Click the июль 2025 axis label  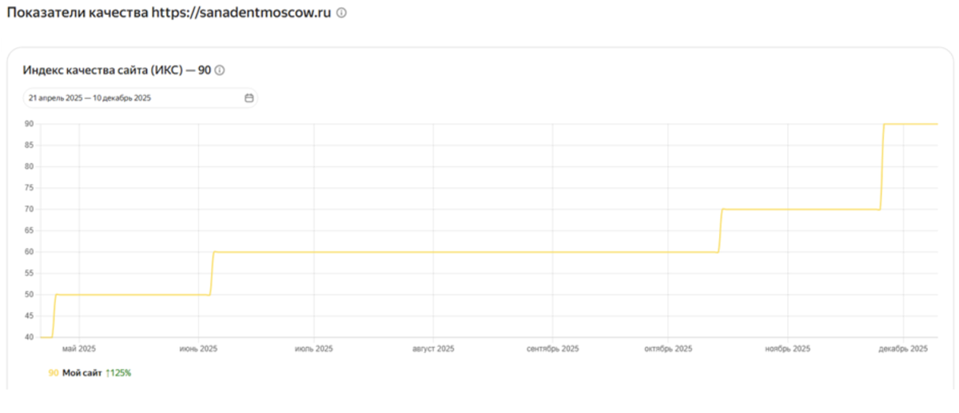(x=314, y=349)
